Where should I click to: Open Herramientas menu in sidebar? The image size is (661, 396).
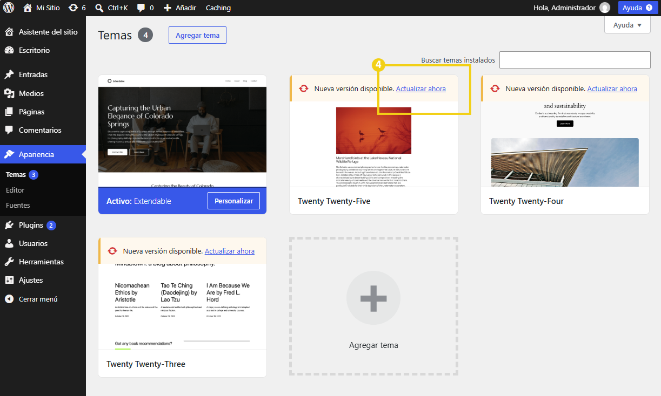coord(43,262)
